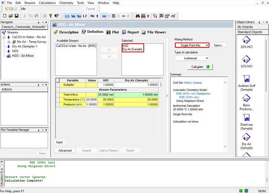Click the Print icon
The height and width of the screenshot is (193, 269).
pos(44,16)
